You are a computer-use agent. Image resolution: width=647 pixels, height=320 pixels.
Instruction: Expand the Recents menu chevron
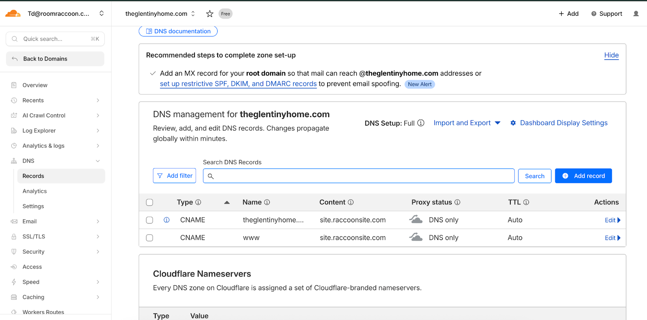point(98,100)
